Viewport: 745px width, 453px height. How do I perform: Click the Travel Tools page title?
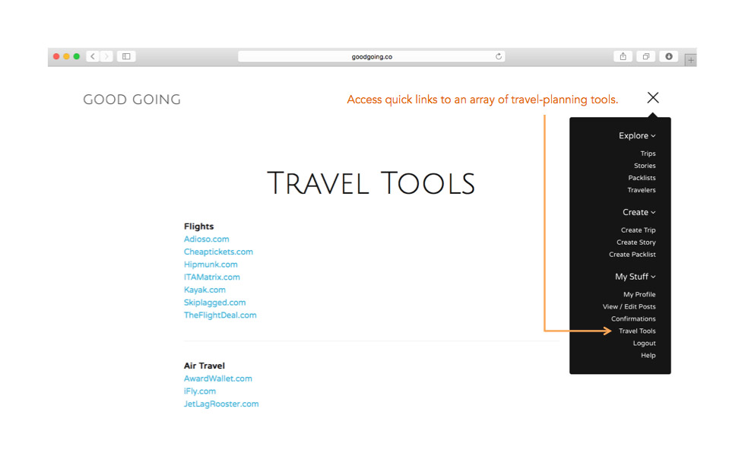click(371, 183)
